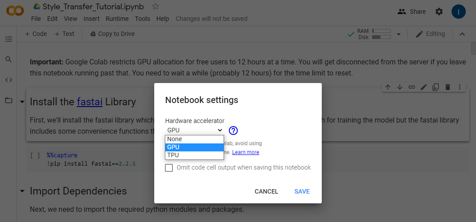The height and width of the screenshot is (222, 476).
Task: Click the settings gear icon
Action: point(439,12)
